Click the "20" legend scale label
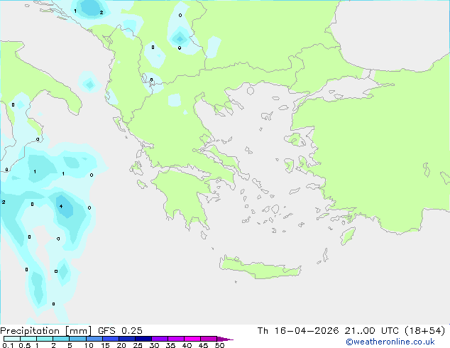Viewport: 450px width, 348px height. tap(121, 345)
